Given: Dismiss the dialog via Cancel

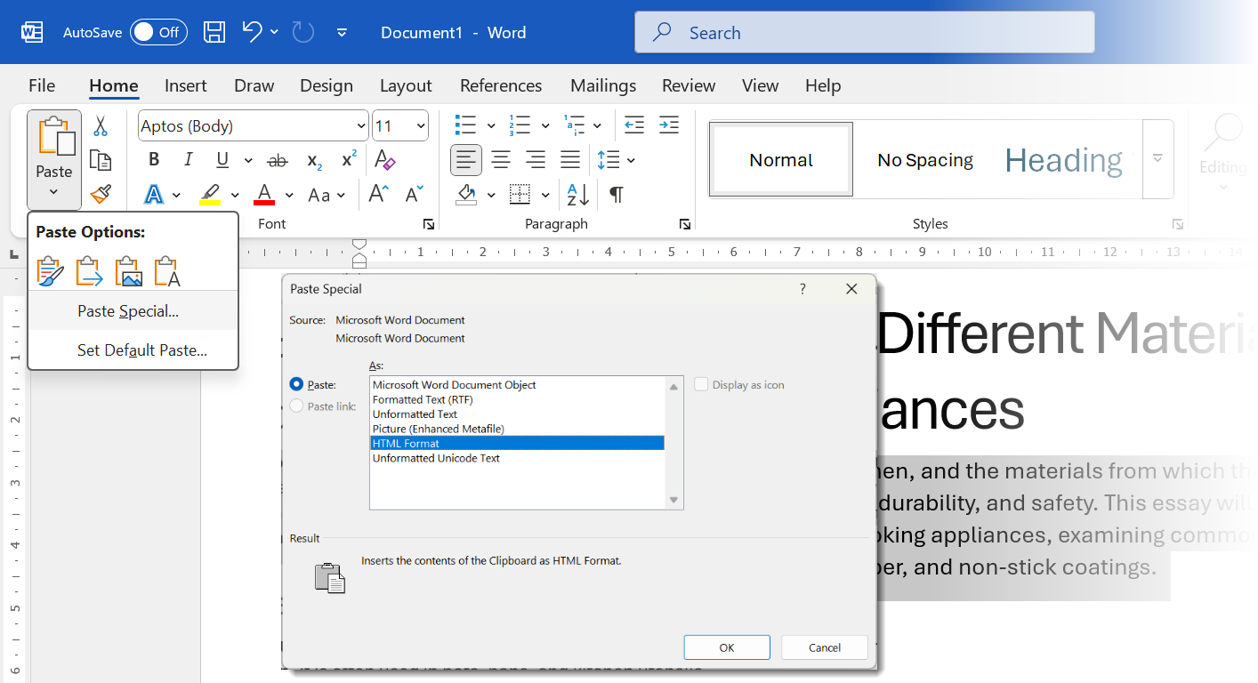Looking at the screenshot, I should (x=824, y=647).
